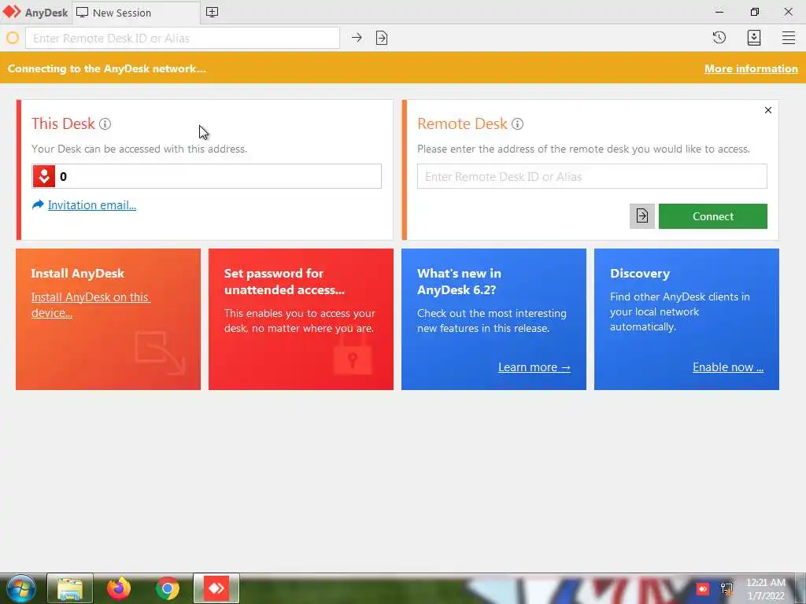Click the This Desk address field
This screenshot has width=806, height=604.
(x=207, y=177)
